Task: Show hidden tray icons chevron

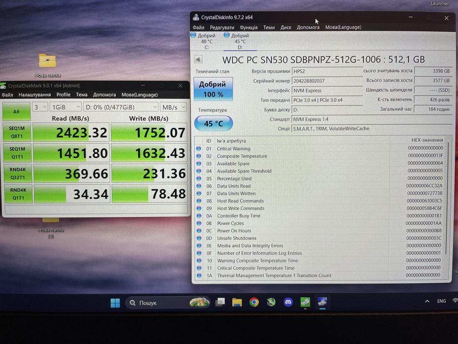Action: (x=427, y=301)
